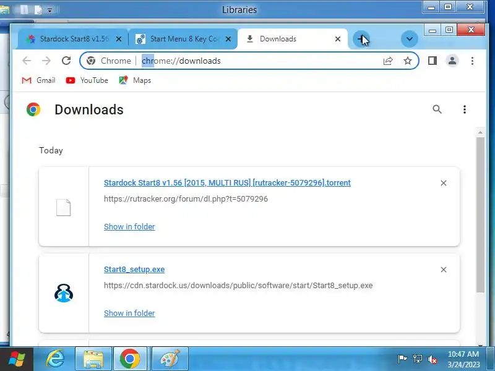Open the Gmail bookmark
Image resolution: width=495 pixels, height=371 pixels.
(x=38, y=80)
